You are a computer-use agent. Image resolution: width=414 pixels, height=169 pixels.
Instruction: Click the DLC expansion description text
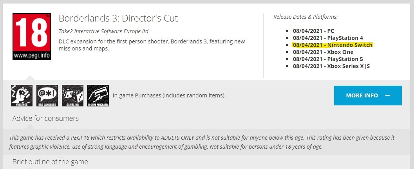tap(152, 45)
